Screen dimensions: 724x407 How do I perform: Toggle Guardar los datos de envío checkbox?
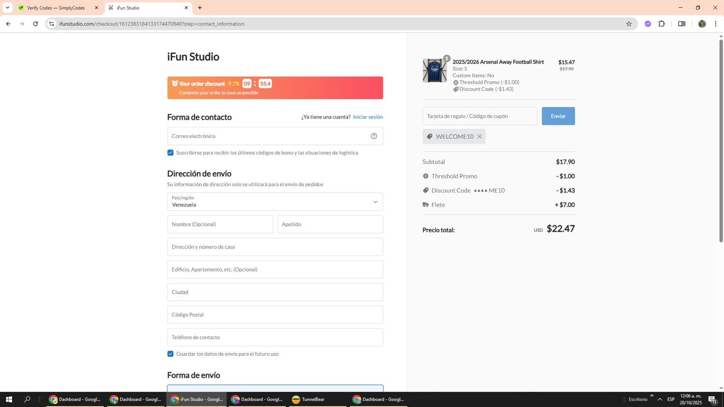(x=170, y=354)
